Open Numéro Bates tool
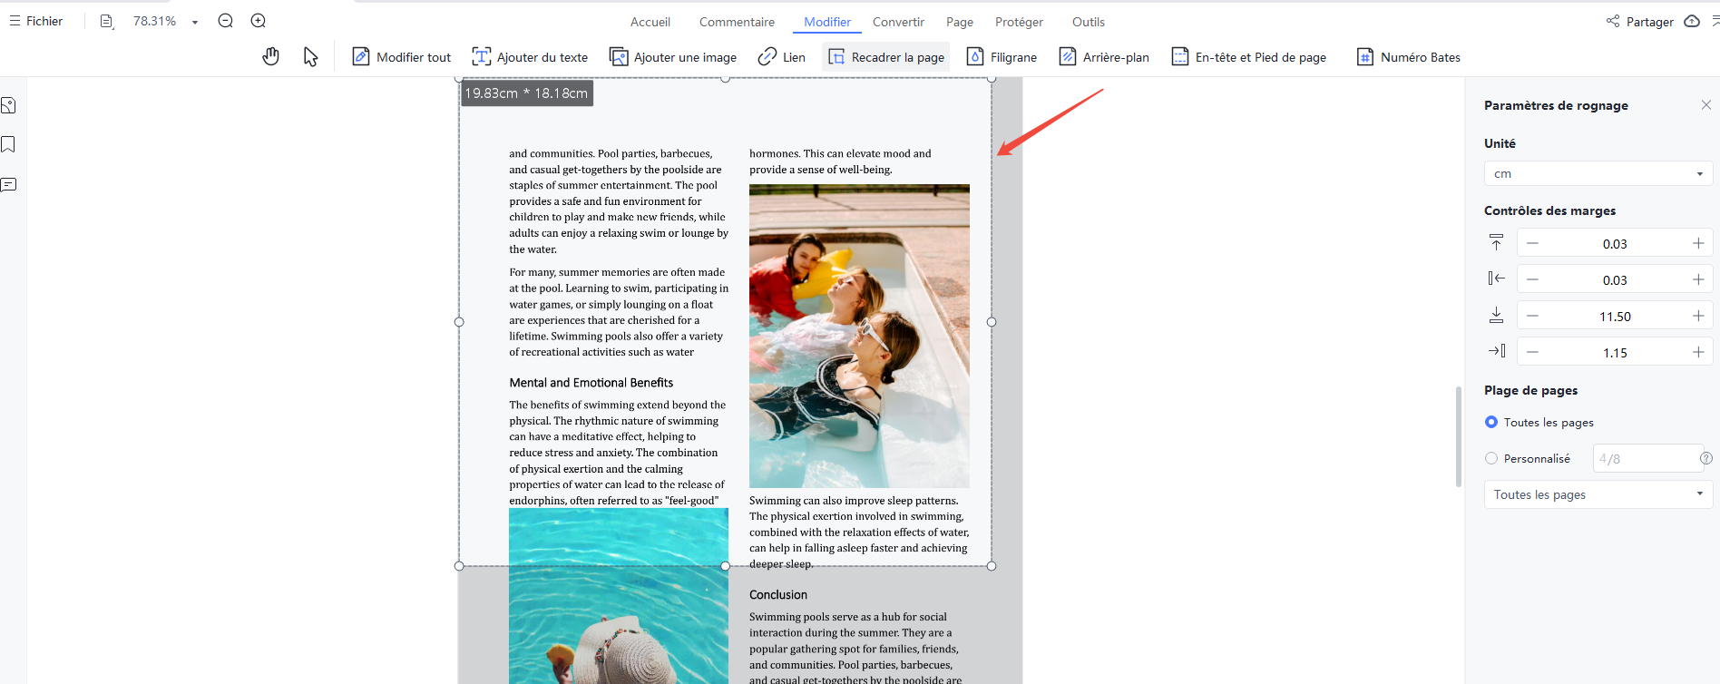 tap(1408, 57)
